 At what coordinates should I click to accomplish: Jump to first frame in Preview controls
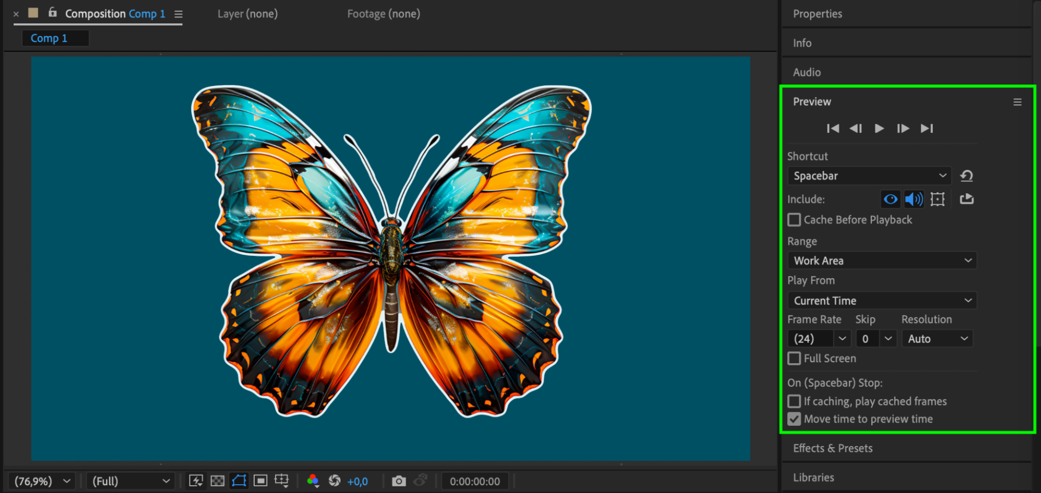pyautogui.click(x=833, y=128)
